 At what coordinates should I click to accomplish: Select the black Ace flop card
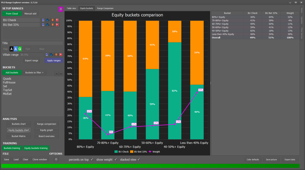[x=11, y=49]
